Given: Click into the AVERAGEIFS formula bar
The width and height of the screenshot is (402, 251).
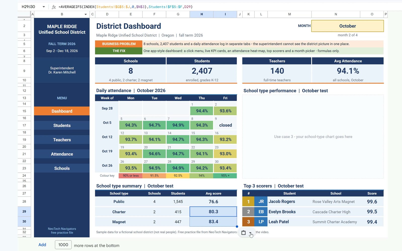Looking at the screenshot, I should [226, 7].
